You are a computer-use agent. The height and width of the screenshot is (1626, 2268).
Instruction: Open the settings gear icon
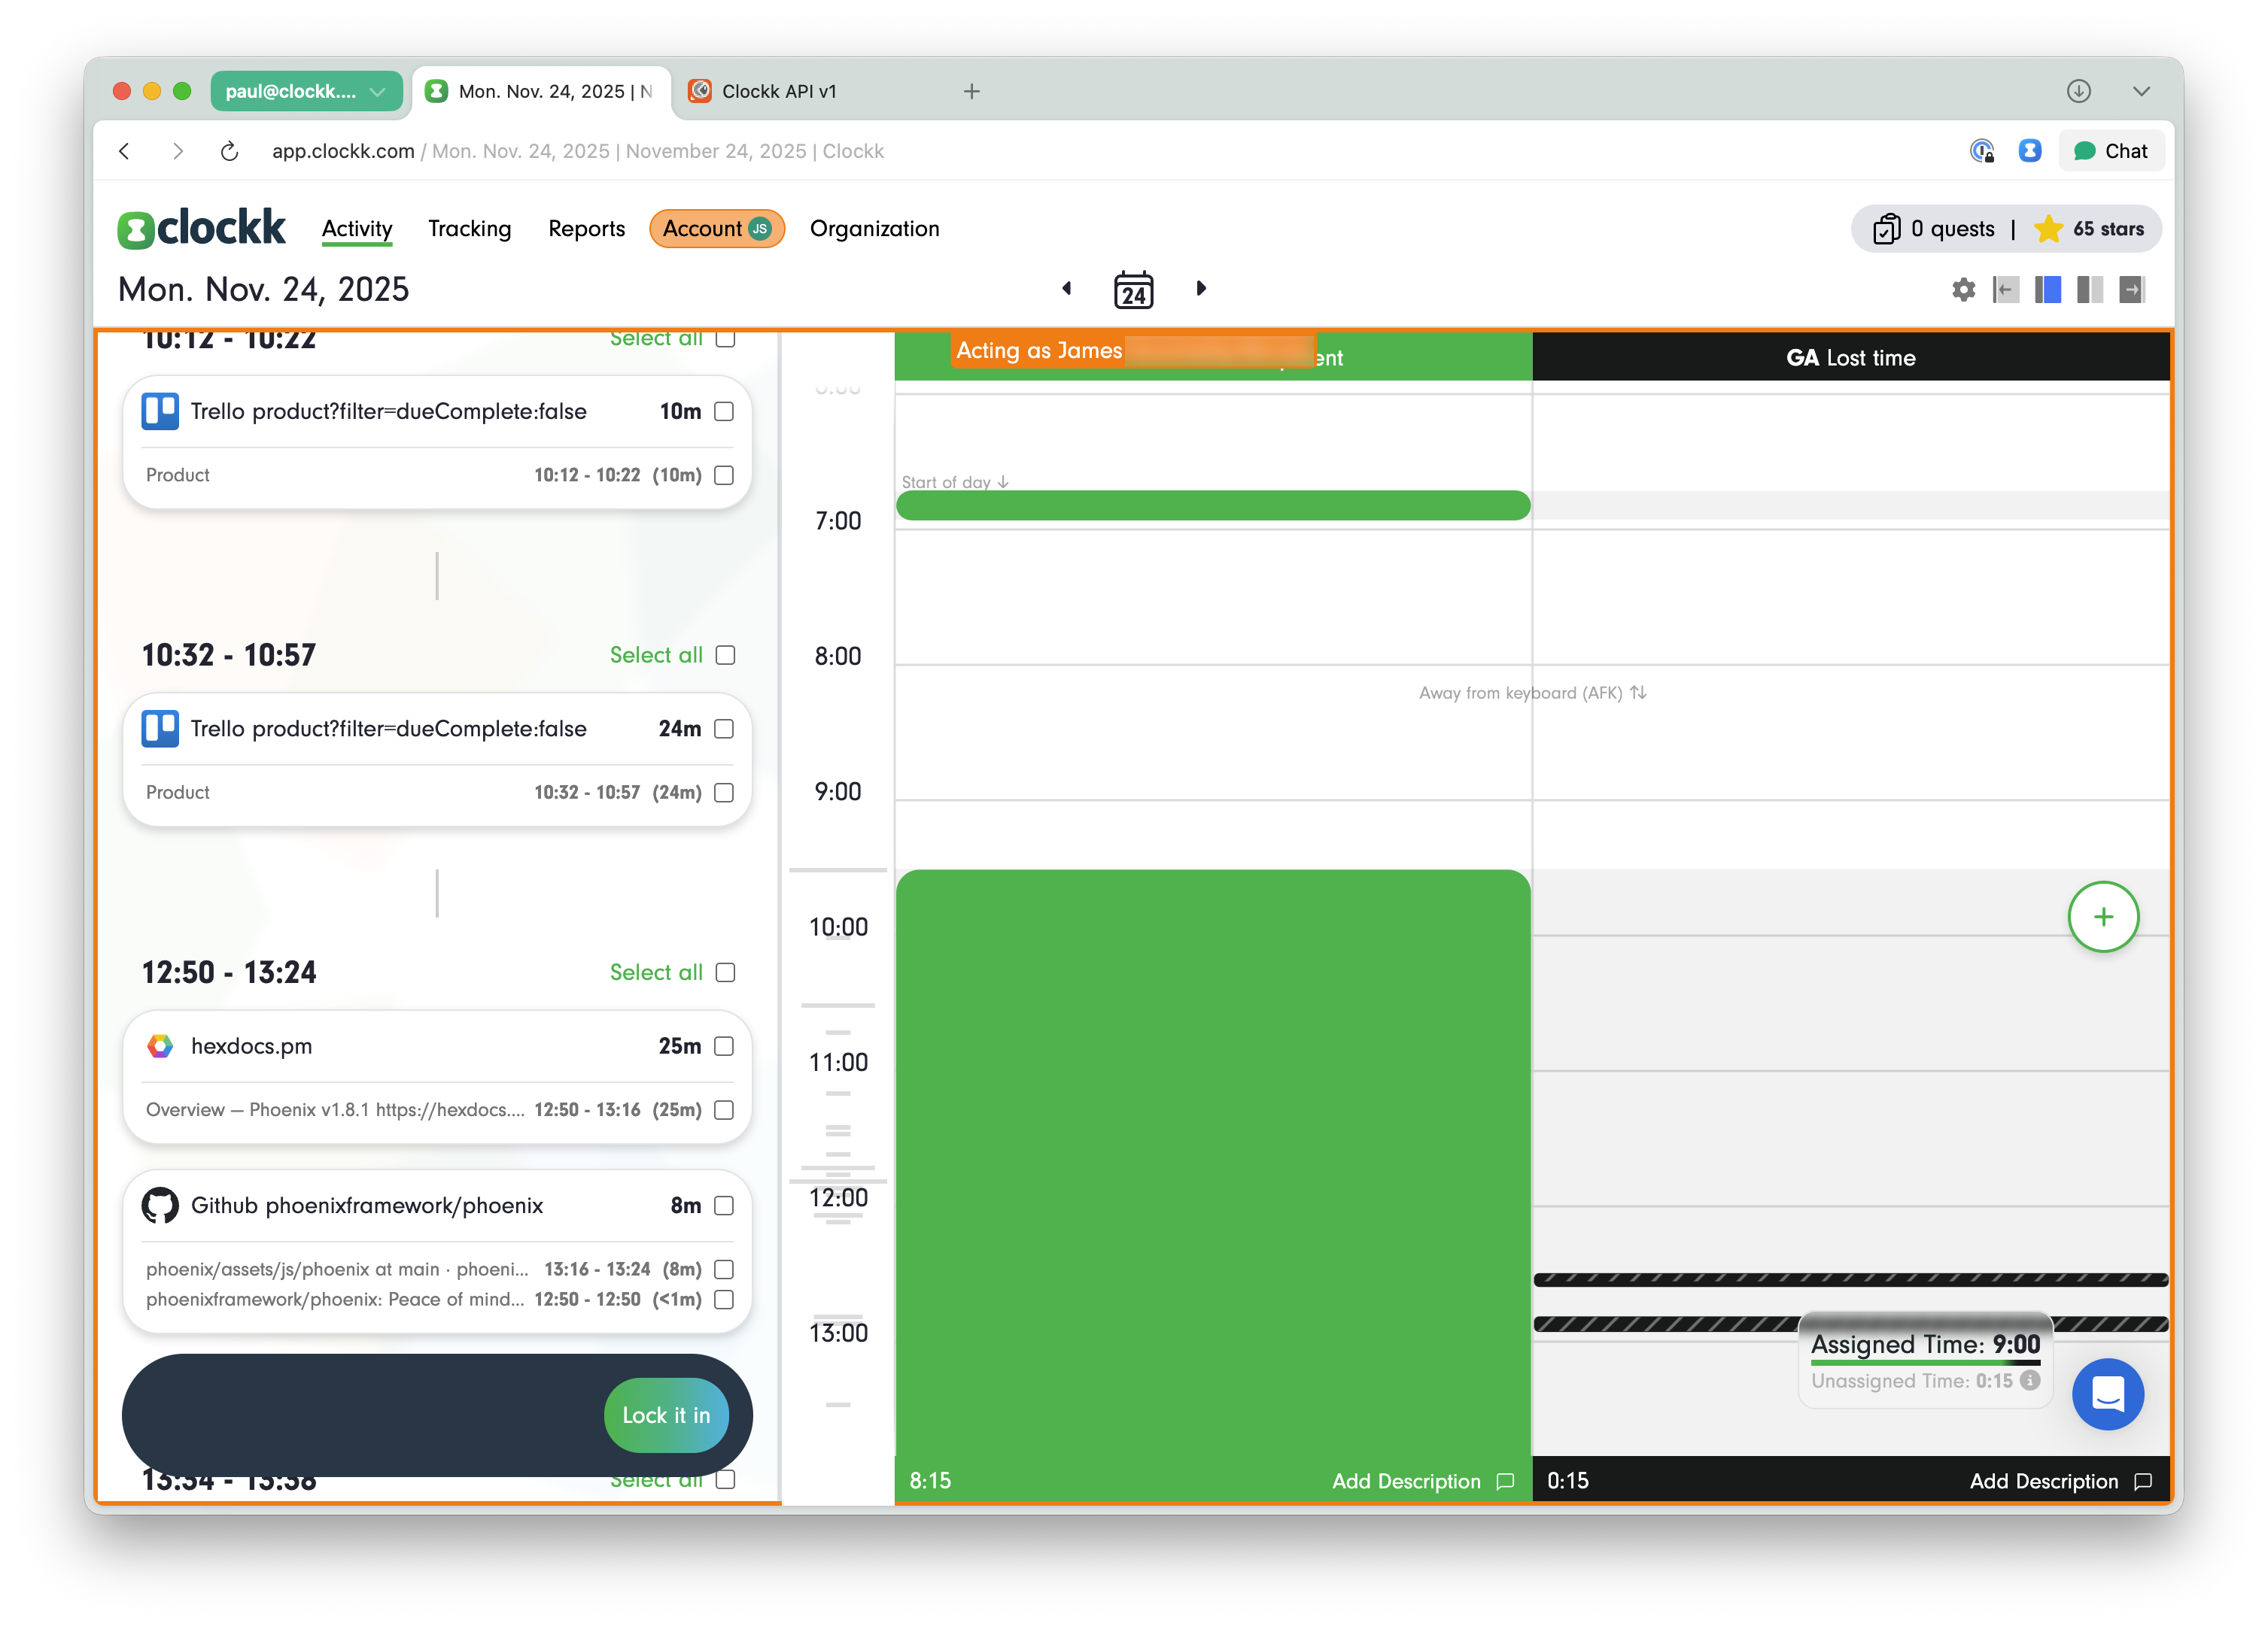(x=1963, y=290)
